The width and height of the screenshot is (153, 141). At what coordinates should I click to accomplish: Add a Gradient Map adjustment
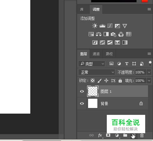click(125, 43)
